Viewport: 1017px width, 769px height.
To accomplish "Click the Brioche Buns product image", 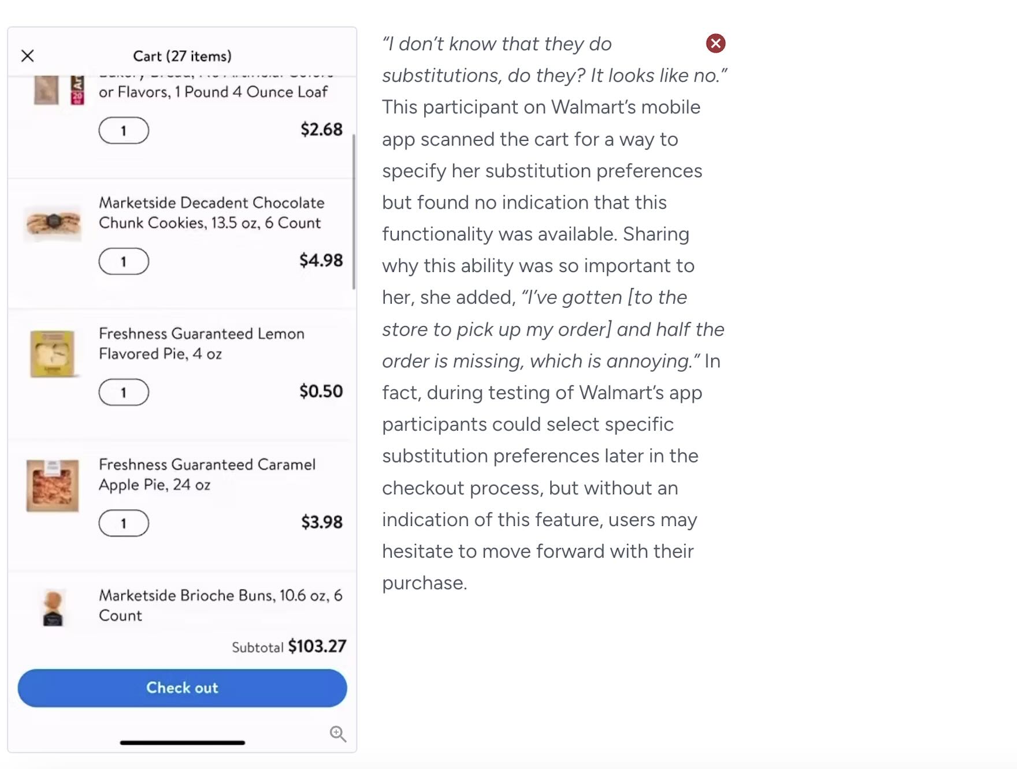I will point(53,607).
